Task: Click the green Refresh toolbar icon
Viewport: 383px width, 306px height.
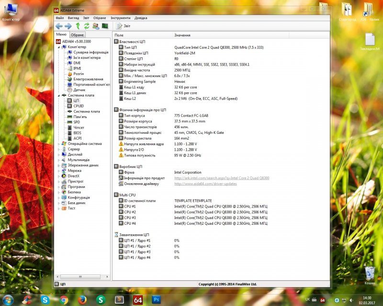Action: coord(87,26)
